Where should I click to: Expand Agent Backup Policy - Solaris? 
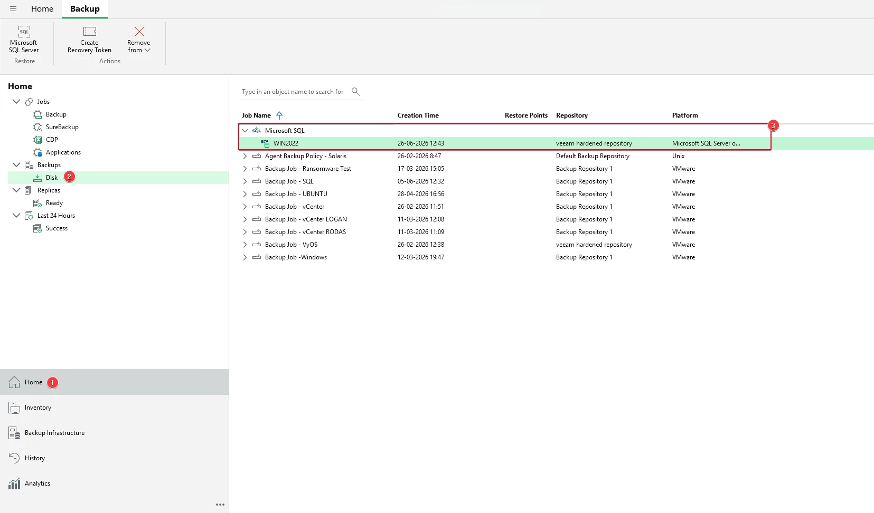tap(245, 156)
